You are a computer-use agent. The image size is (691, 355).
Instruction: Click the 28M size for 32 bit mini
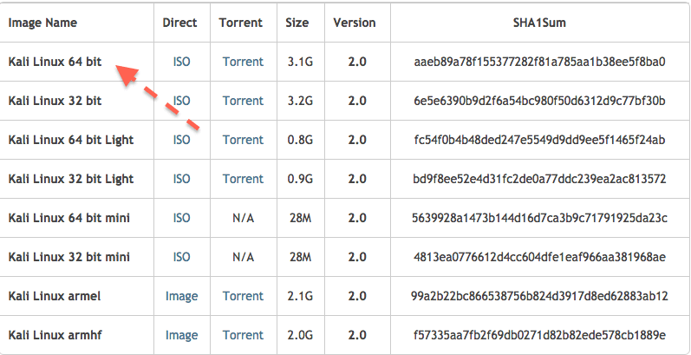pos(300,257)
